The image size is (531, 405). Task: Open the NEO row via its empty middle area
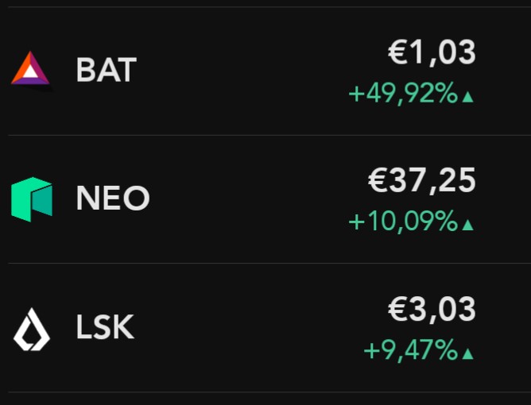tap(238, 199)
